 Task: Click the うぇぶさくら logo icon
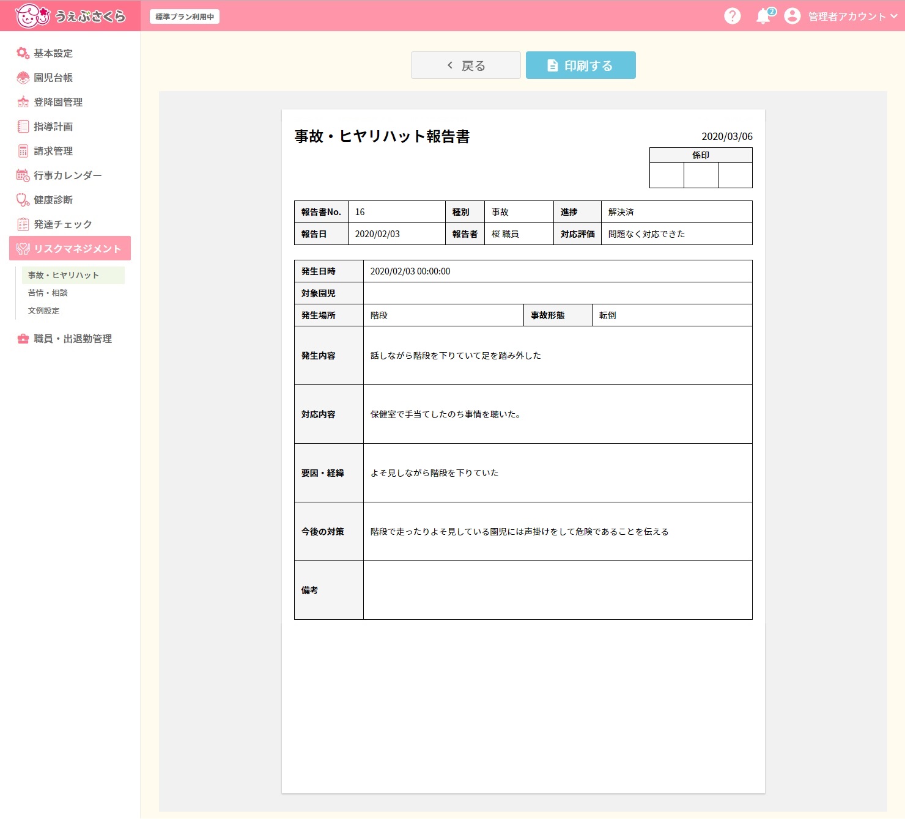[32, 16]
